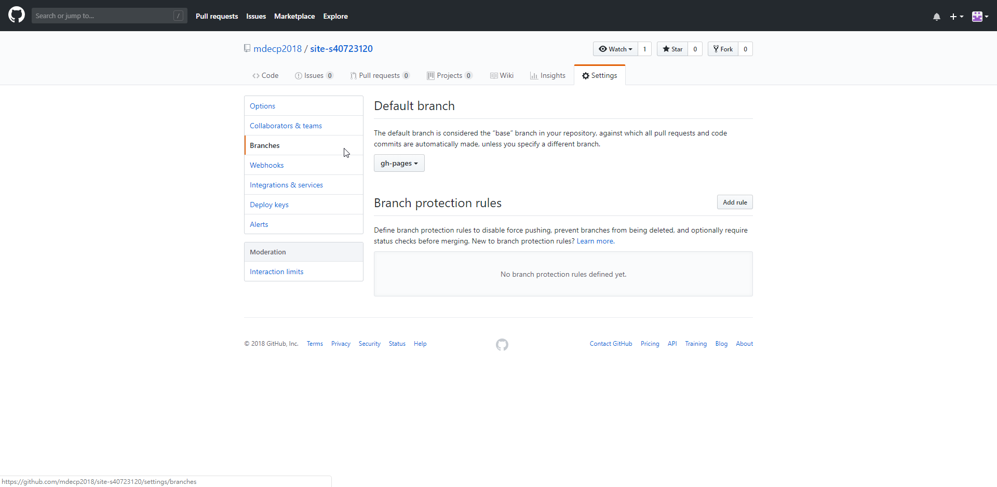Switch to the repository Pull requests tab
997x487 pixels.
(x=380, y=75)
